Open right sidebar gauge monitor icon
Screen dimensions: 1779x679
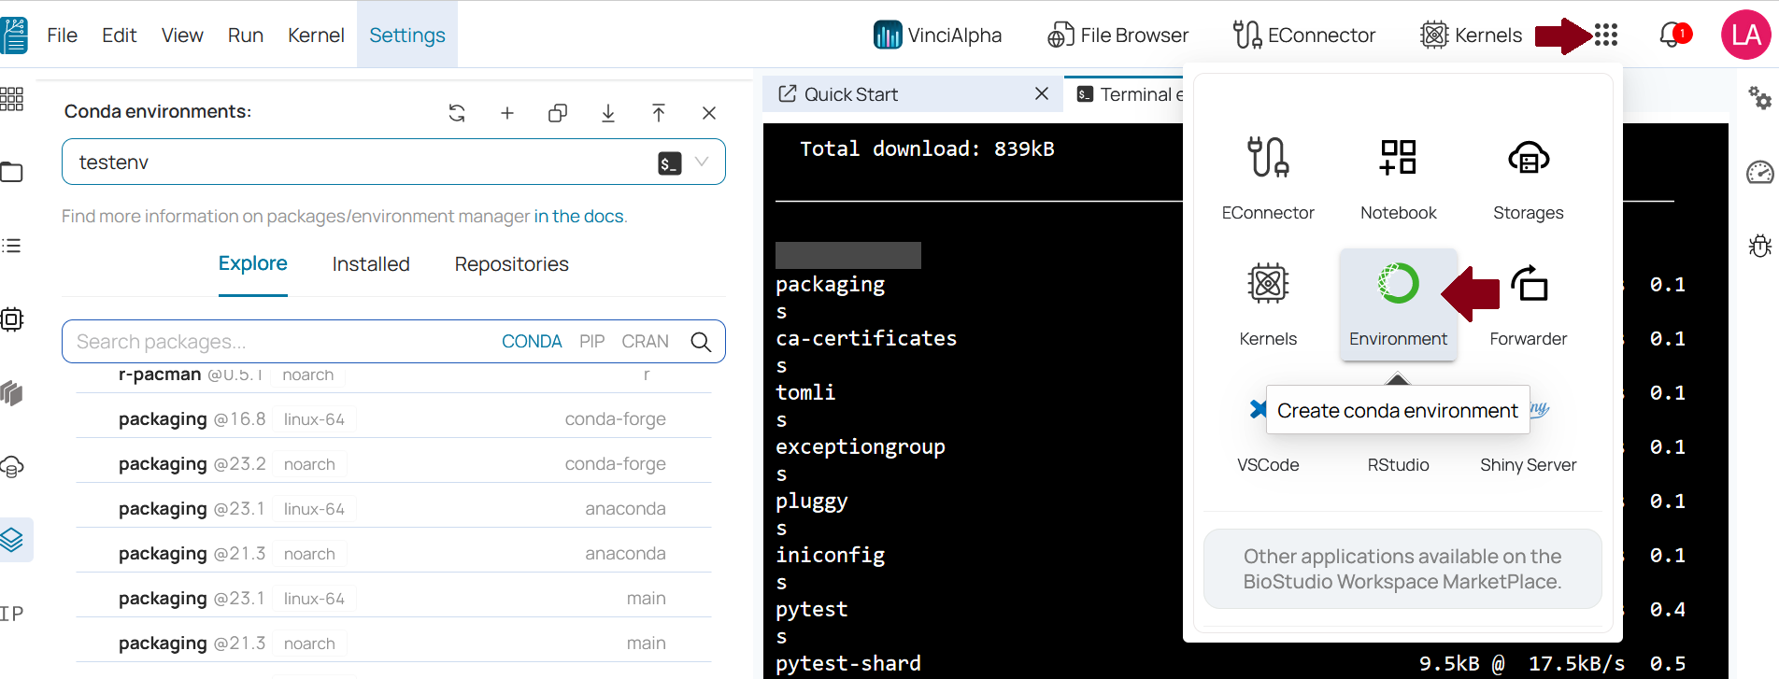click(1759, 172)
